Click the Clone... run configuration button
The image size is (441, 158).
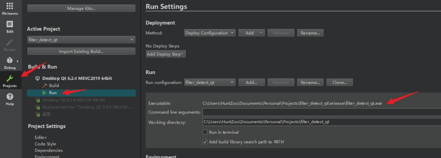339,82
